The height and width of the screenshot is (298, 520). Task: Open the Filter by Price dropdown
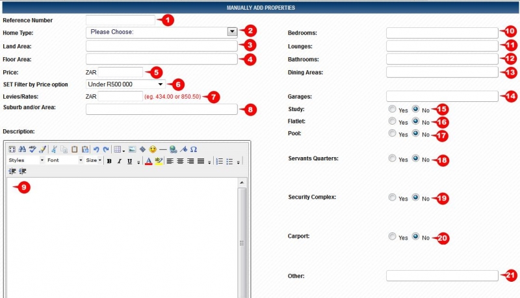pos(125,84)
